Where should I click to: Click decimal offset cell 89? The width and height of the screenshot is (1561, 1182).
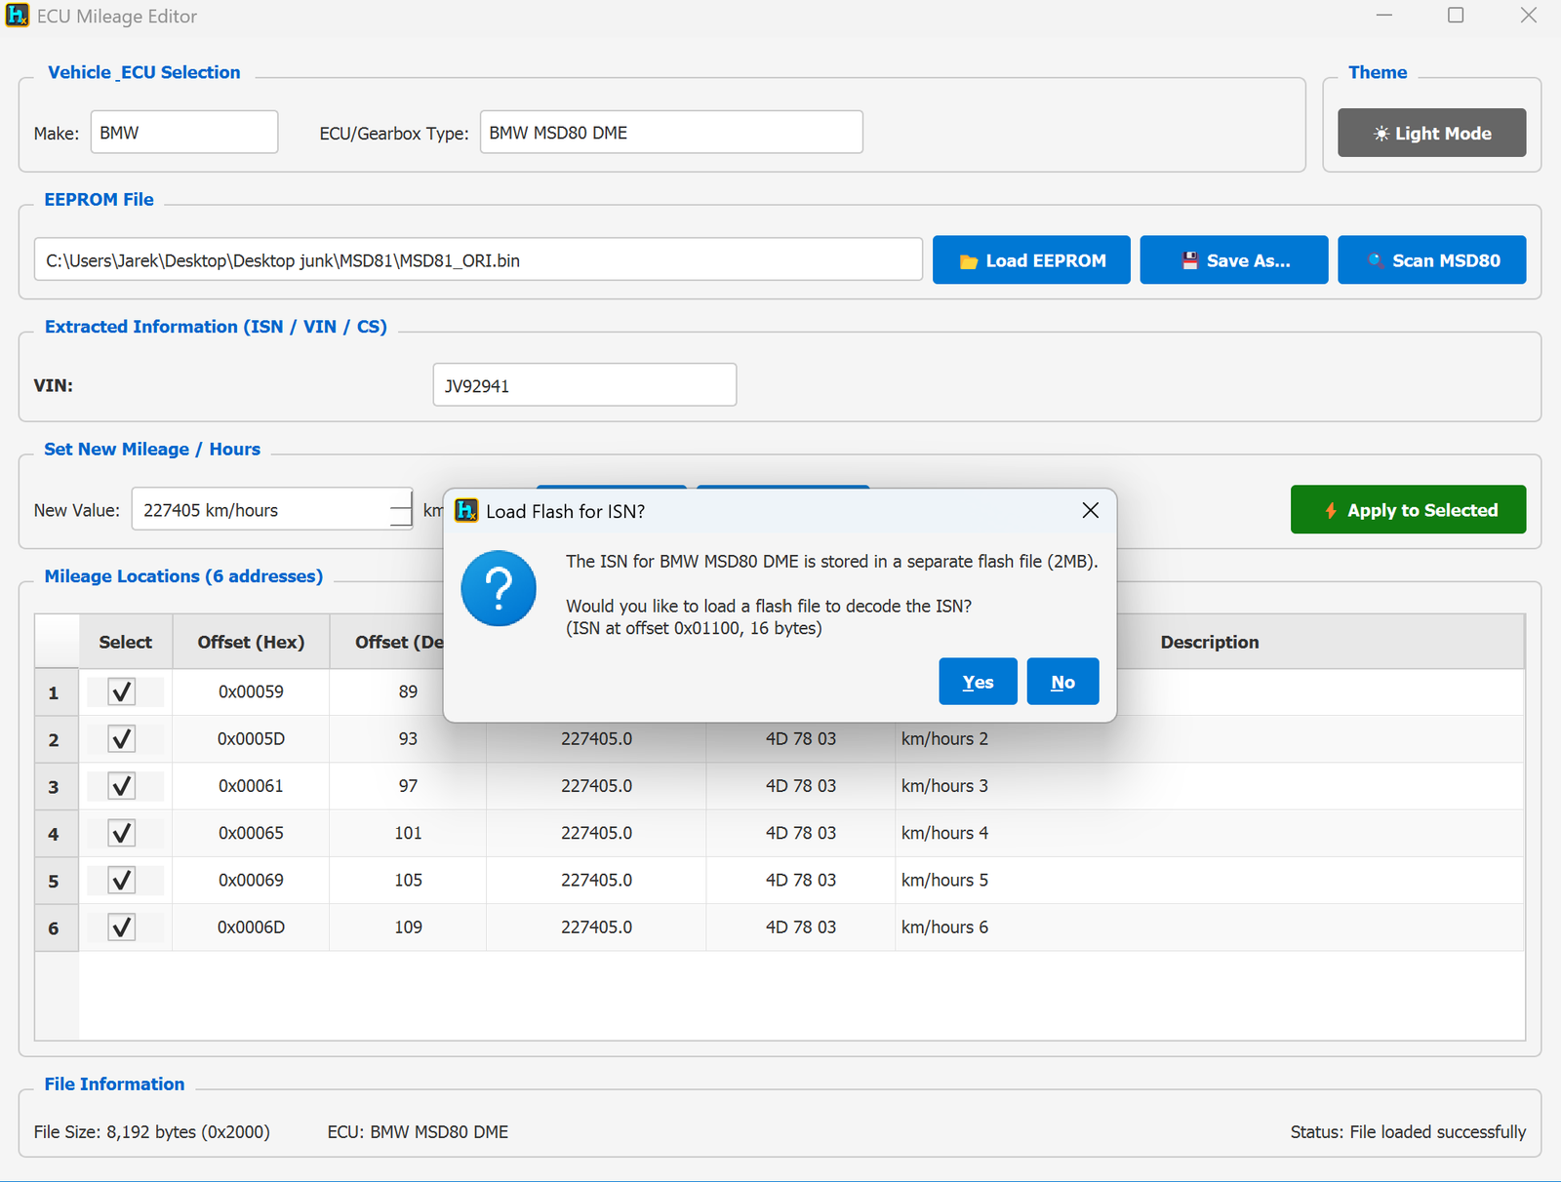click(408, 691)
